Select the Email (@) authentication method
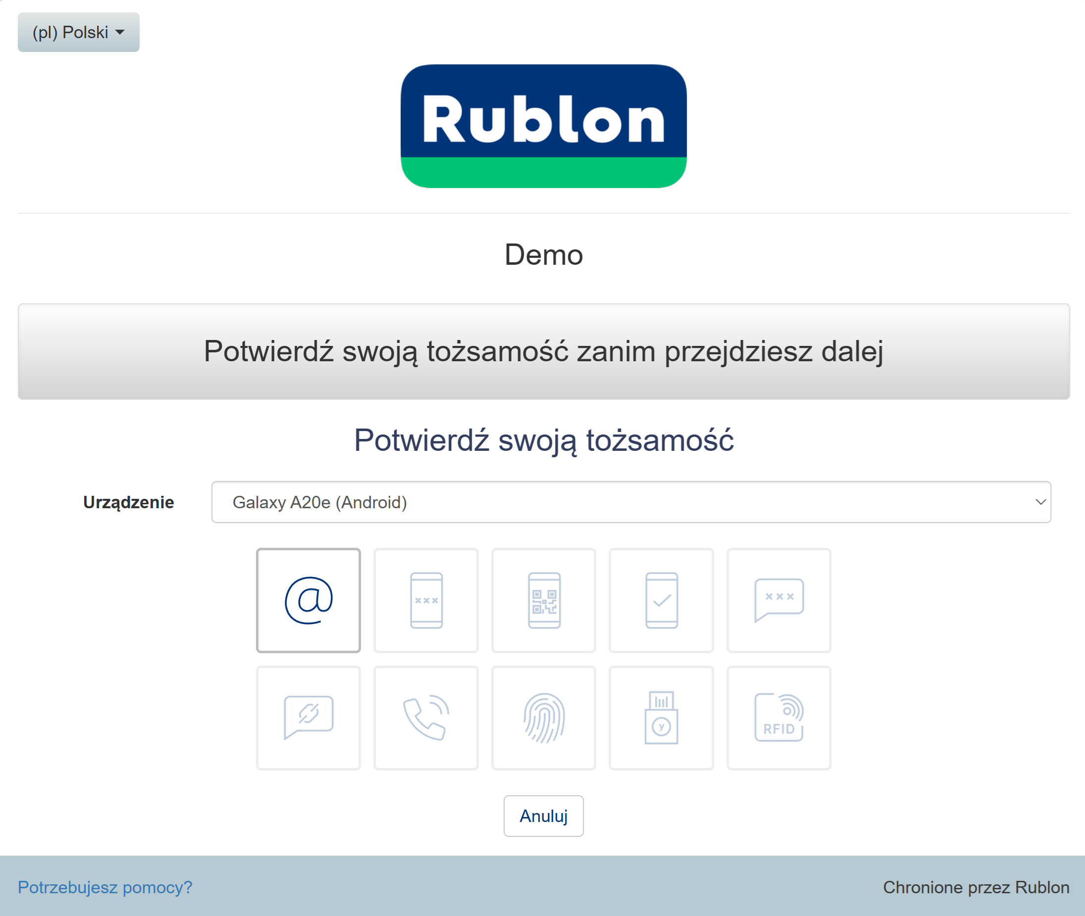1085x916 pixels. click(x=308, y=600)
